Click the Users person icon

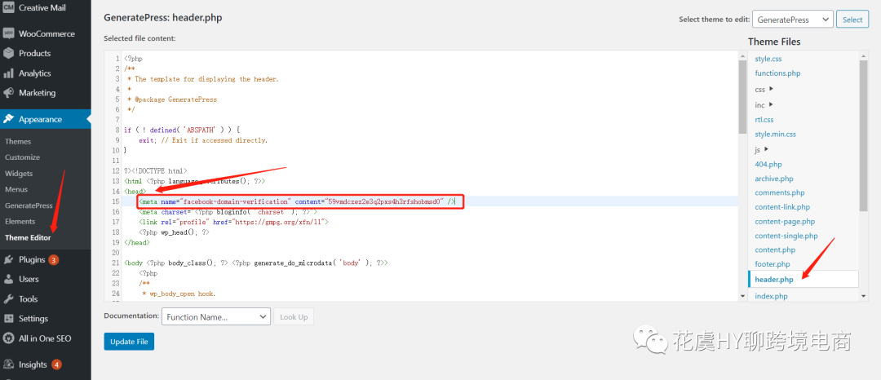point(8,279)
